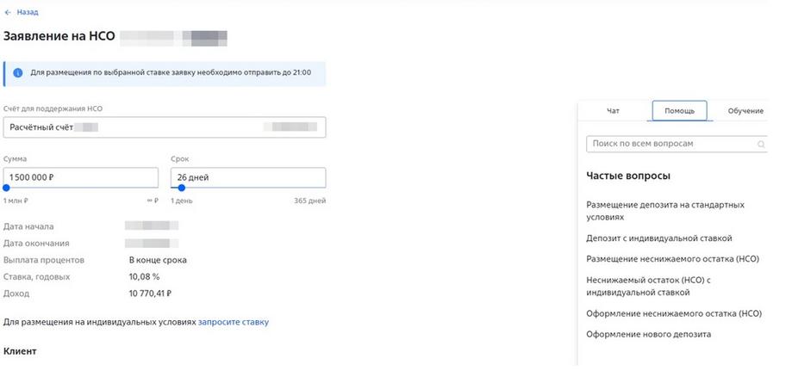
Task: Open Размещение депозита на стандартных условиях question
Action: point(665,211)
